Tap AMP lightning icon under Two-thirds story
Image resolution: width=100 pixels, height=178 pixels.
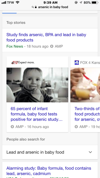(x=76, y=127)
